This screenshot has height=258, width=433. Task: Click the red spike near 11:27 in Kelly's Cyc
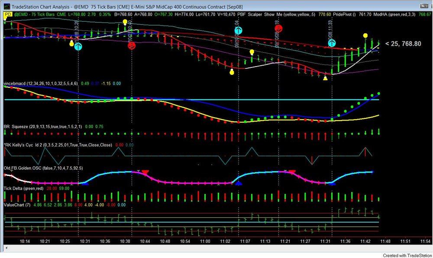pos(312,159)
